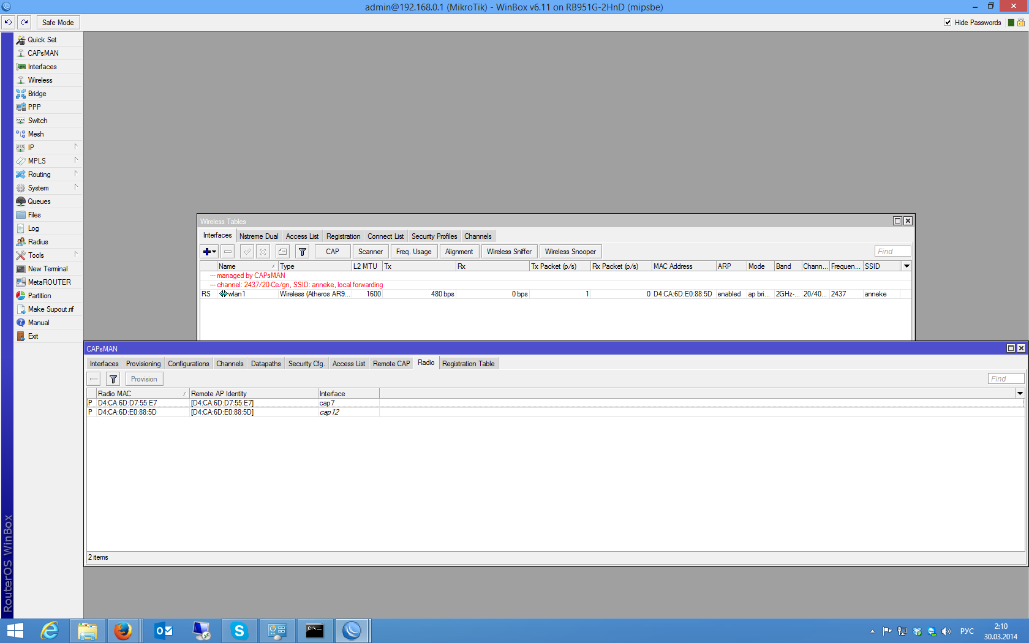Toggle Hide Passwords checkbox
This screenshot has height=643, width=1029.
tap(948, 23)
